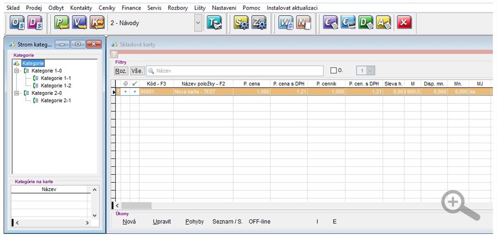Open the '2 - Návody' dropdown
Image resolution: width=497 pixels, height=237 pixels.
pyautogui.click(x=198, y=23)
